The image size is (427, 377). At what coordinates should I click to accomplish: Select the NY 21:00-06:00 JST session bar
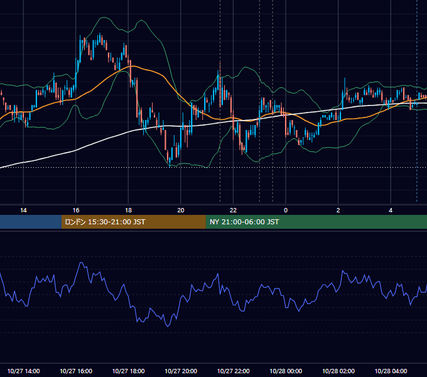(x=316, y=222)
